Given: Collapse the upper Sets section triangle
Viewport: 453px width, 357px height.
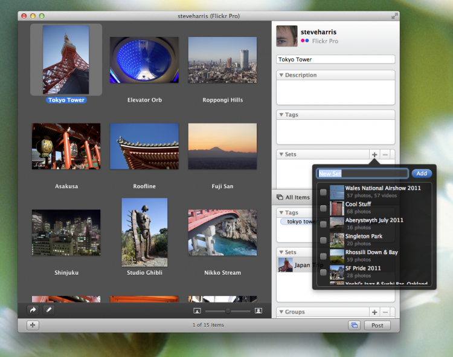Looking at the screenshot, I should coord(281,154).
